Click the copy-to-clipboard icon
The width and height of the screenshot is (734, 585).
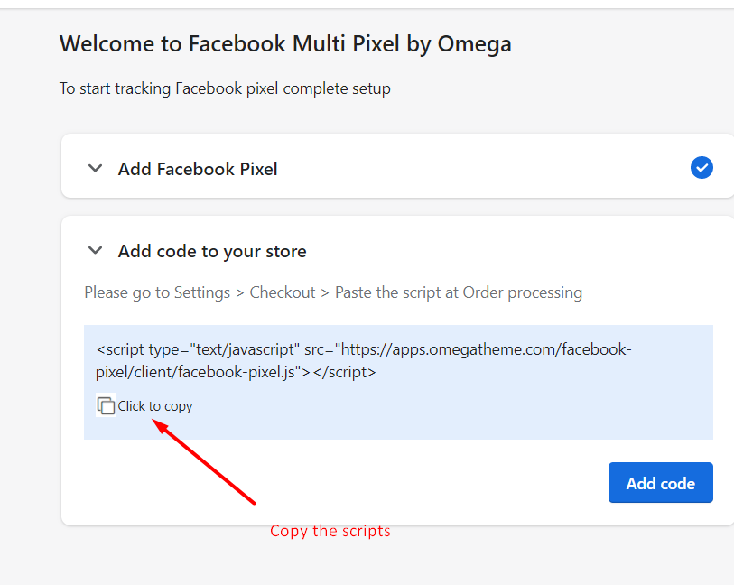pyautogui.click(x=106, y=405)
